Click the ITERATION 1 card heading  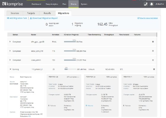[128, 77]
